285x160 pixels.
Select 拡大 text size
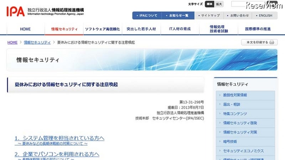tap(219, 4)
